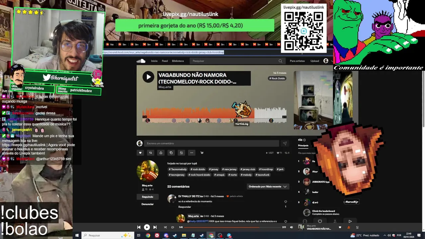Click play/pause in the bottom player bar
Viewport: 425px width, 239px height.
[x=147, y=227]
